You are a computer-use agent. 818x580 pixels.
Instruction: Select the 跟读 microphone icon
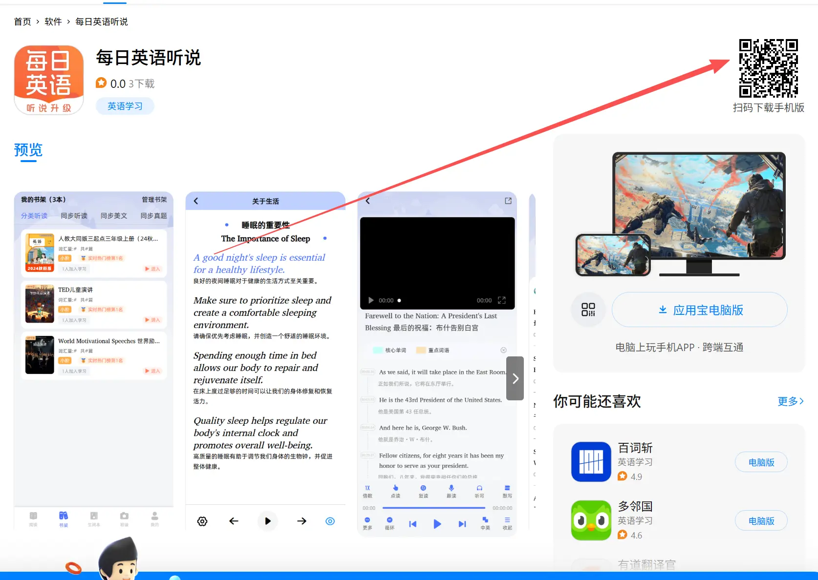pyautogui.click(x=451, y=488)
